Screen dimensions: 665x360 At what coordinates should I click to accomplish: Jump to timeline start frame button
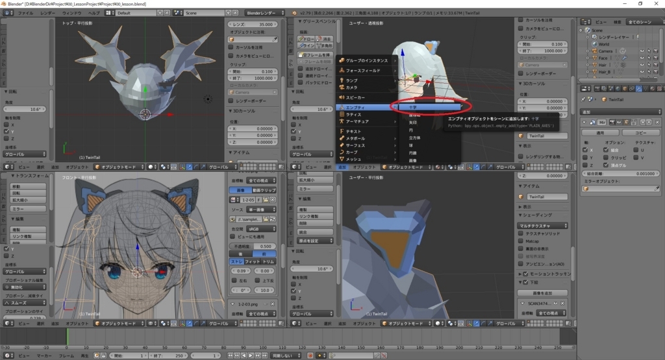click(x=231, y=355)
